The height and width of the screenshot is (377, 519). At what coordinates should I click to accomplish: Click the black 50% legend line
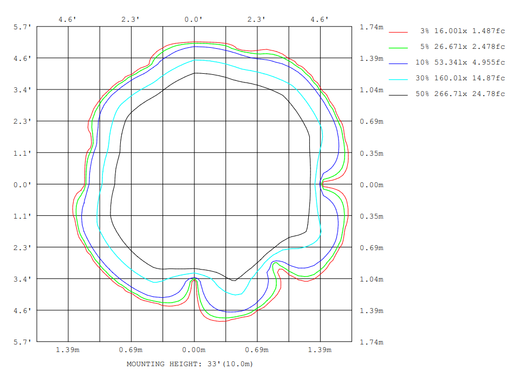[398, 95]
